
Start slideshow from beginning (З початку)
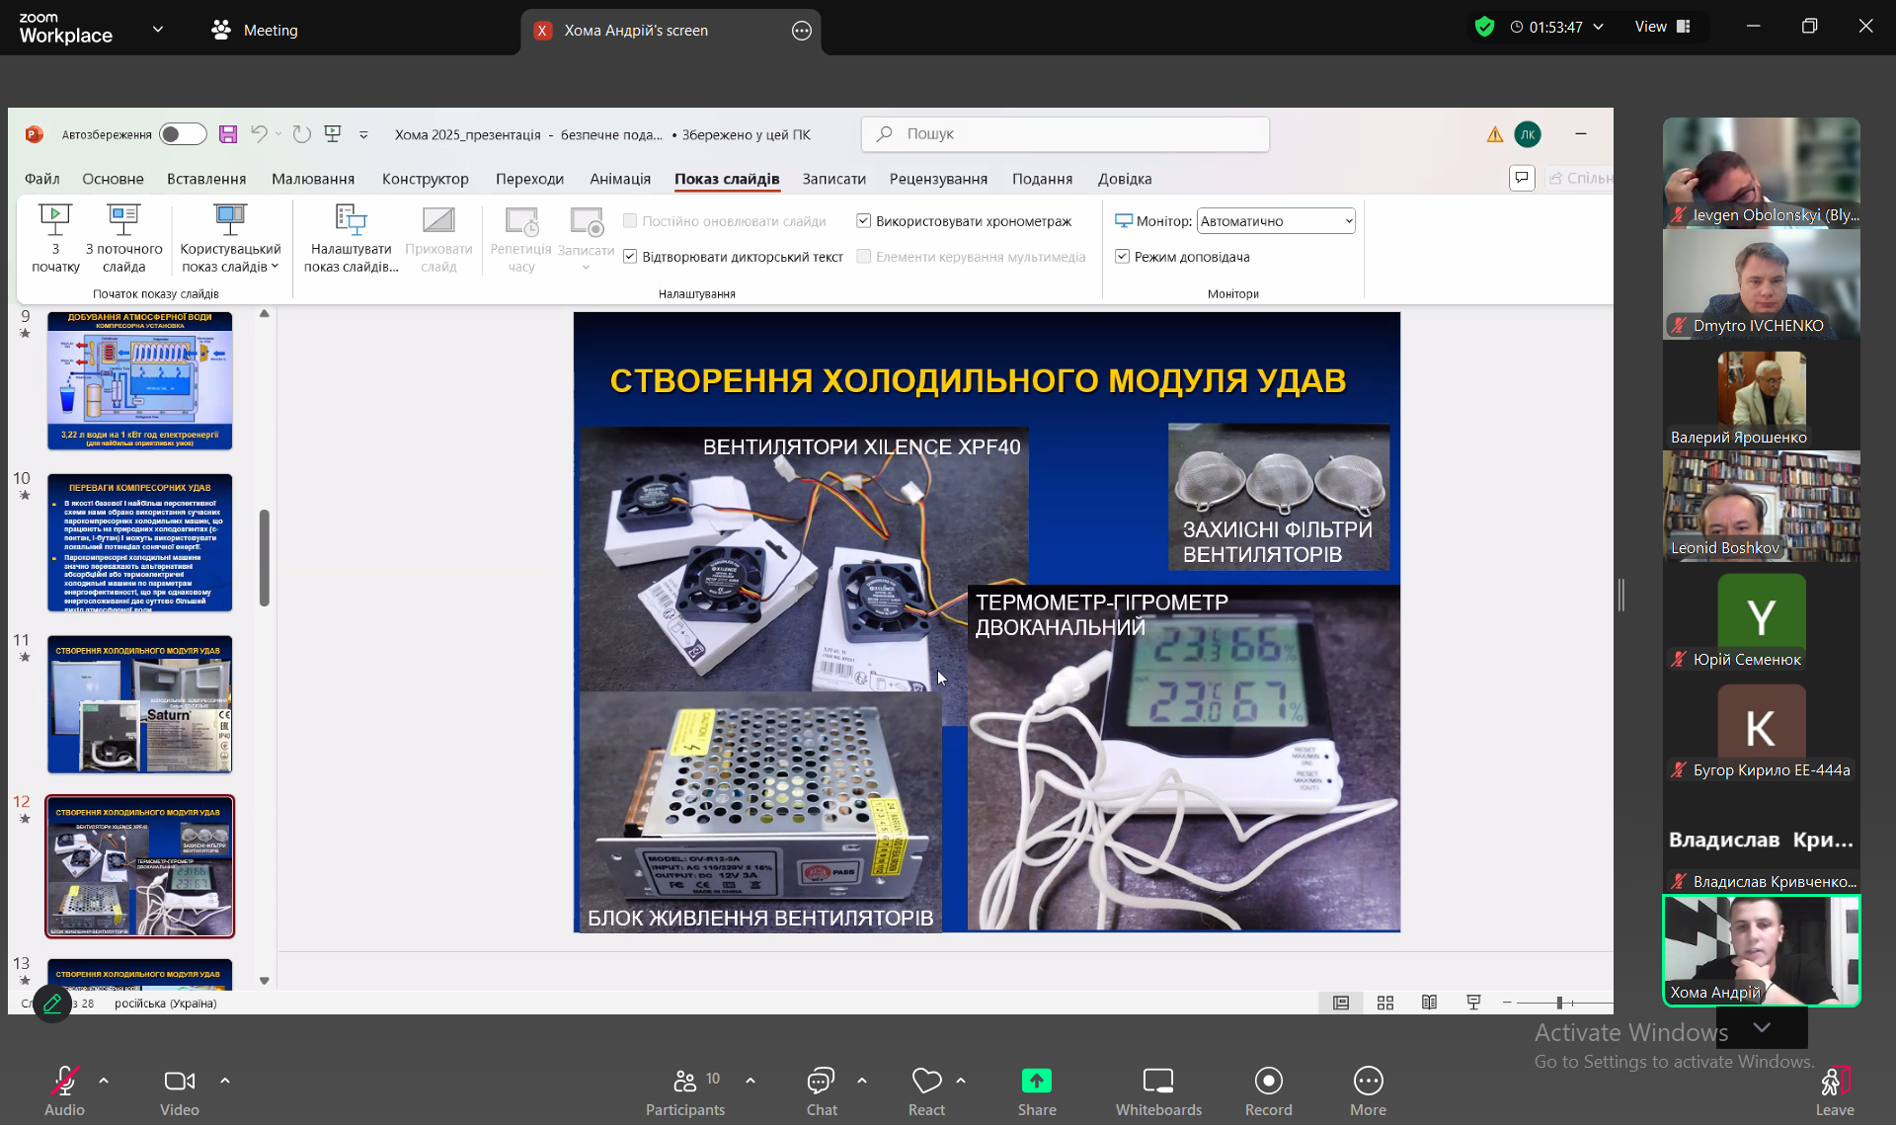[55, 238]
